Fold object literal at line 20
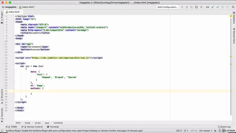The image size is (236, 133). 14,69
